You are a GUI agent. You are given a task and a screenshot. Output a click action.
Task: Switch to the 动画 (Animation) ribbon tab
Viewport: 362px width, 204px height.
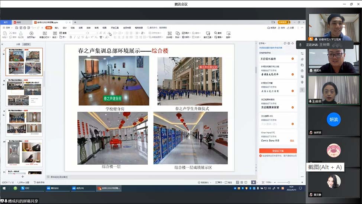pyautogui.click(x=80, y=28)
